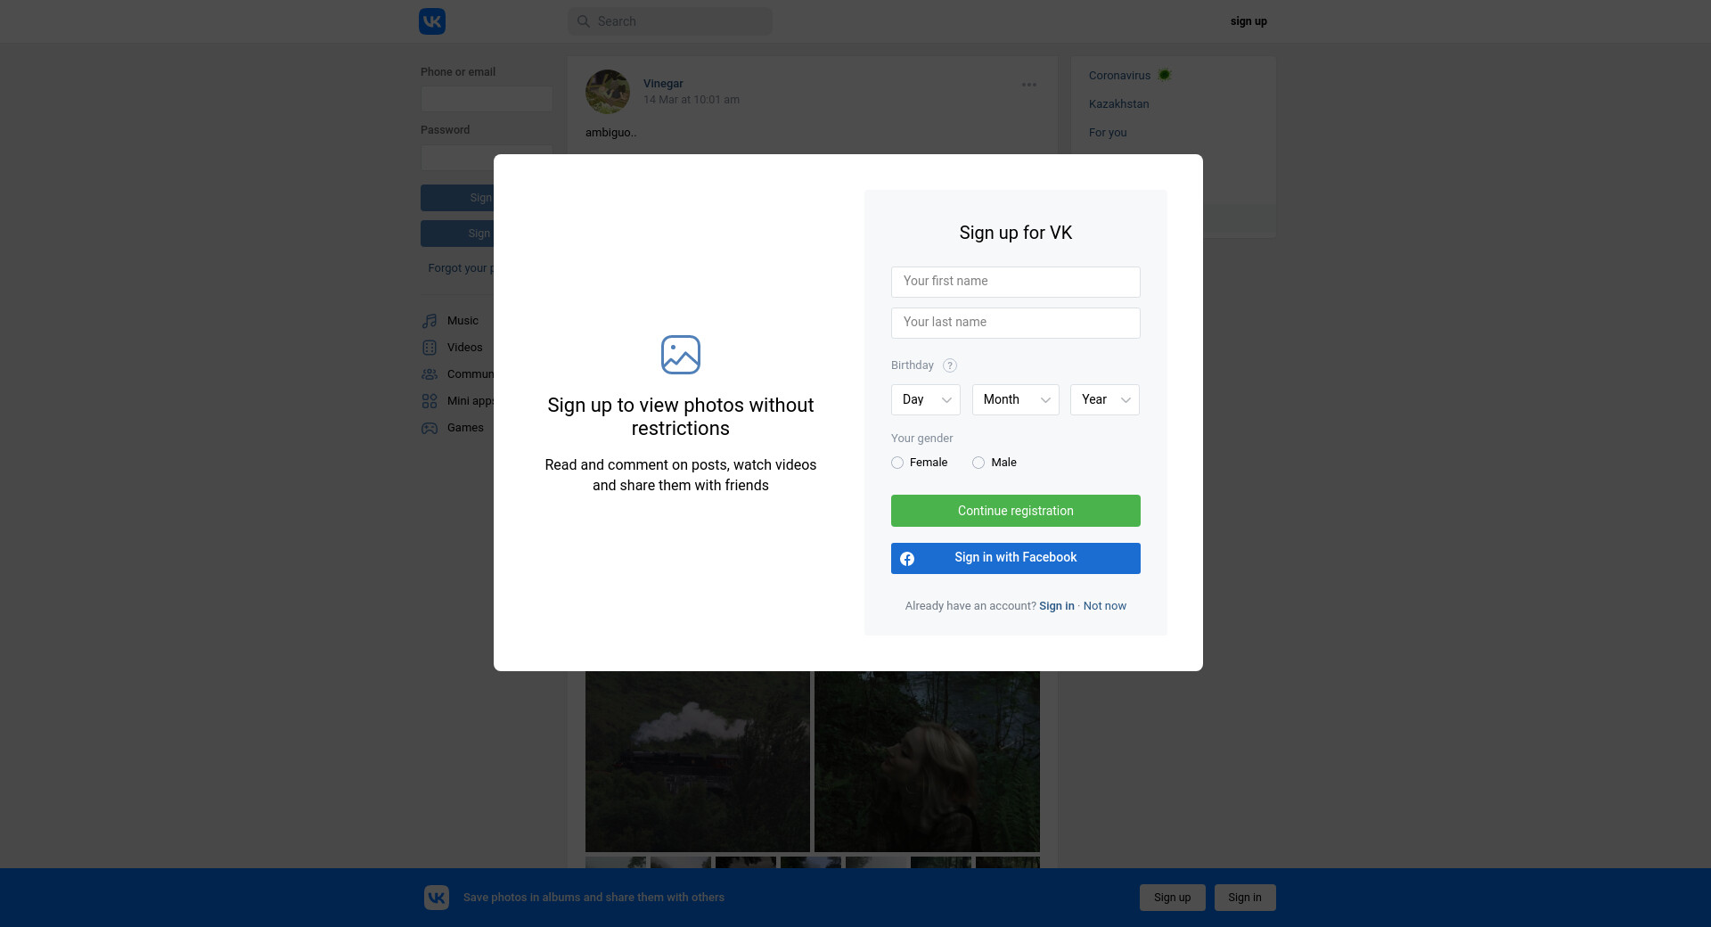Open the birthday Day dropdown
Screen dimensions: 1711x927
[x=926, y=399]
